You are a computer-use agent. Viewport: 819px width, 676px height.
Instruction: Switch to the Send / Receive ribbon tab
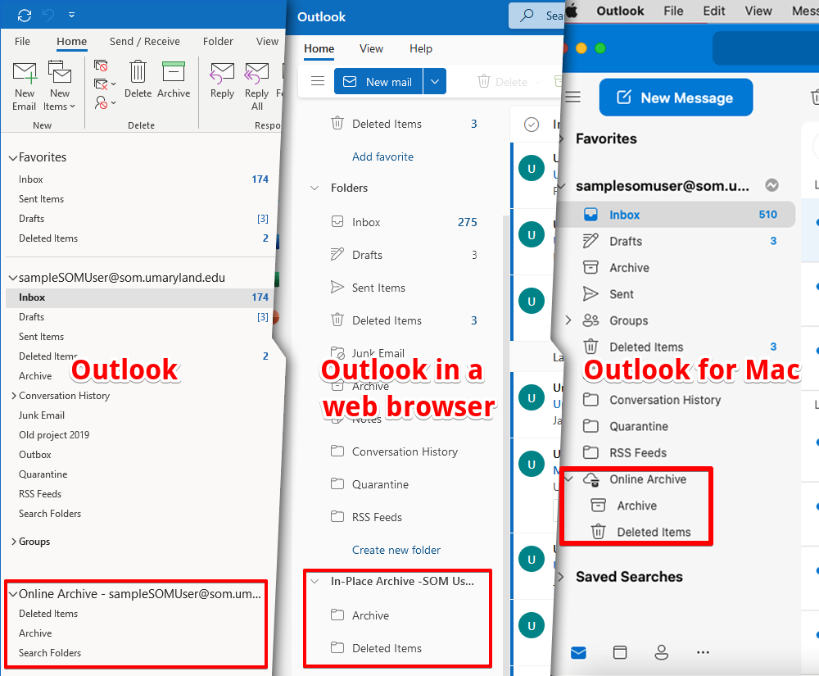point(145,41)
